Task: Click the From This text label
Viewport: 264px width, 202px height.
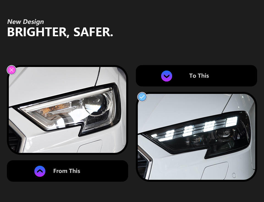Action: pos(67,171)
